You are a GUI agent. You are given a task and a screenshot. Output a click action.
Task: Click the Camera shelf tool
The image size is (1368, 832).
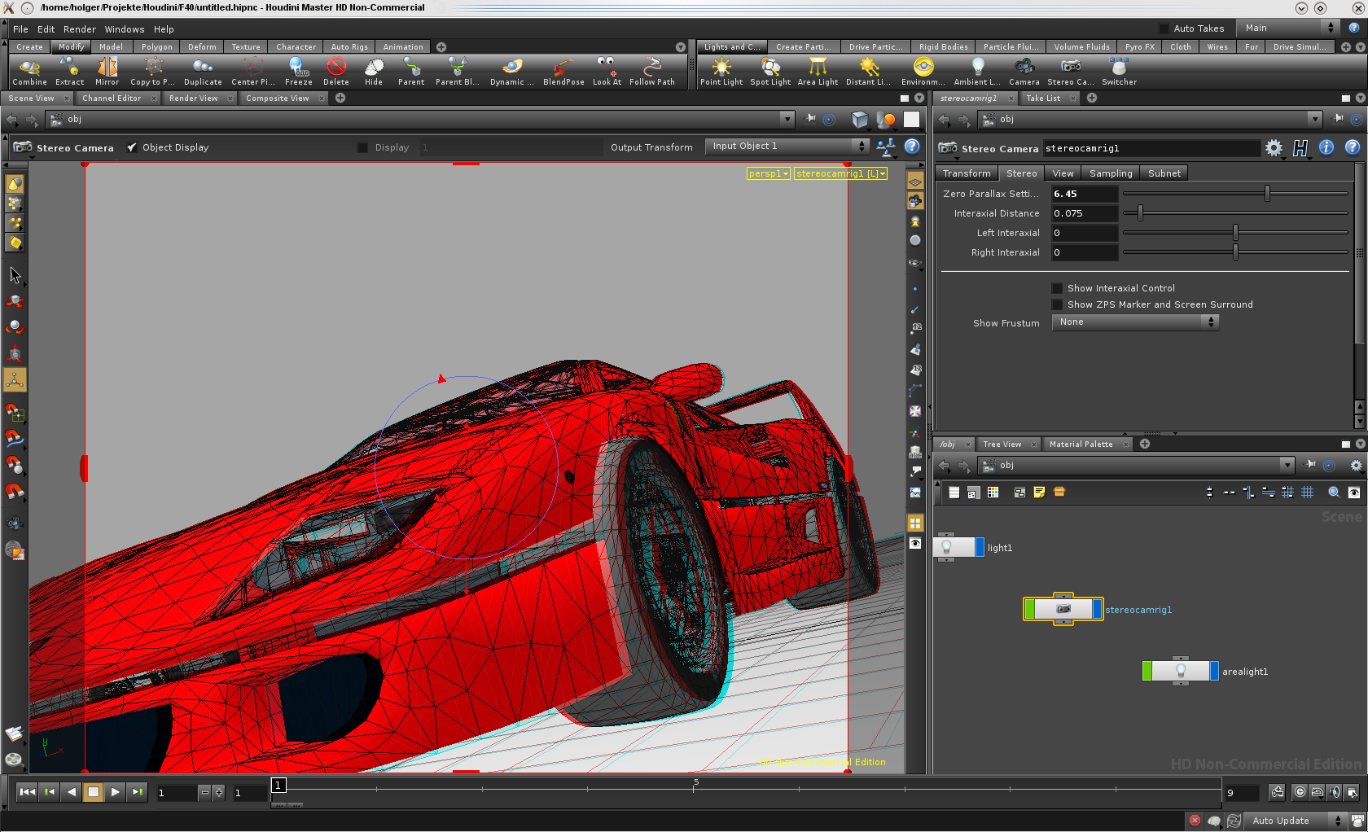[1024, 71]
